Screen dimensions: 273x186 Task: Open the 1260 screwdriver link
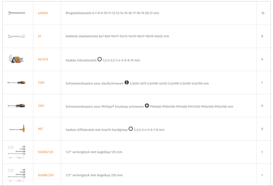coord(41,83)
